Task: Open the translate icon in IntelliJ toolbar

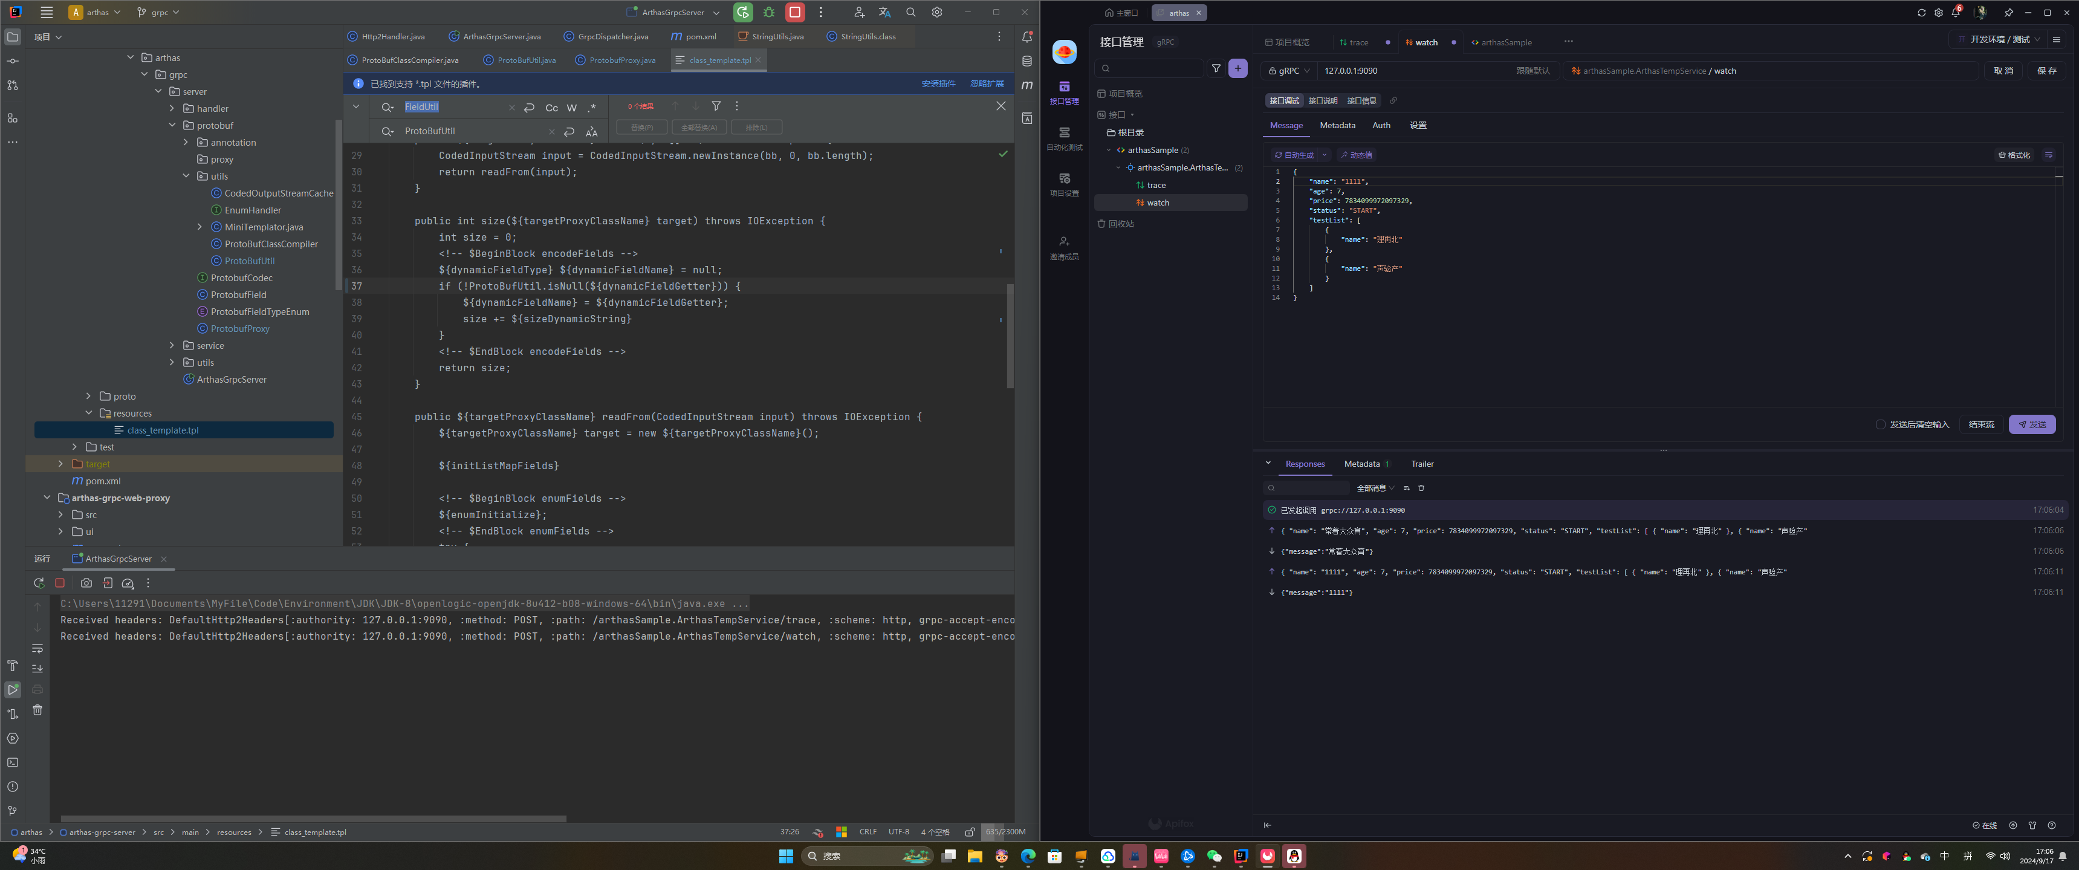Action: [x=884, y=12]
